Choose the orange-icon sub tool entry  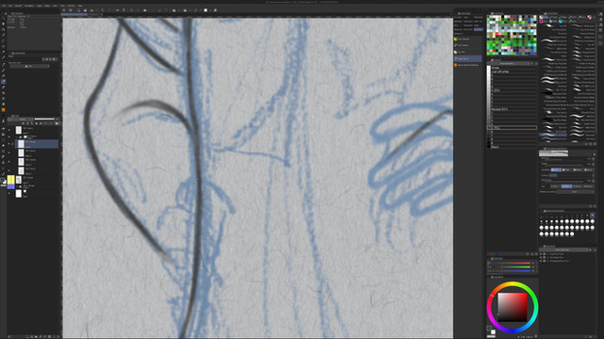pos(468,65)
